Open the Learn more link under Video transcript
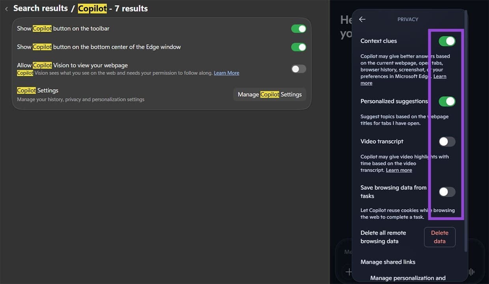The width and height of the screenshot is (489, 284). tap(399, 170)
